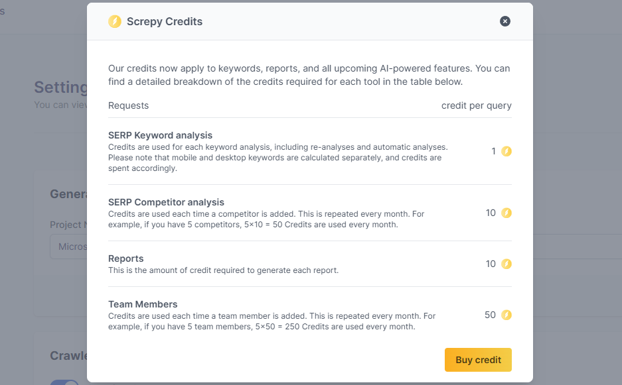The width and height of the screenshot is (622, 385).
Task: Click the Requests column header
Action: click(x=128, y=105)
